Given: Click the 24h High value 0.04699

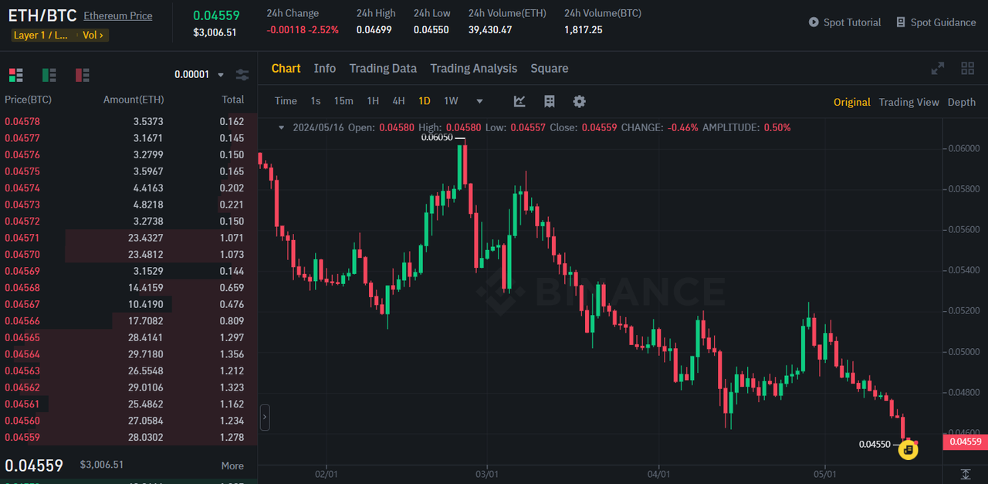Looking at the screenshot, I should pyautogui.click(x=376, y=29).
